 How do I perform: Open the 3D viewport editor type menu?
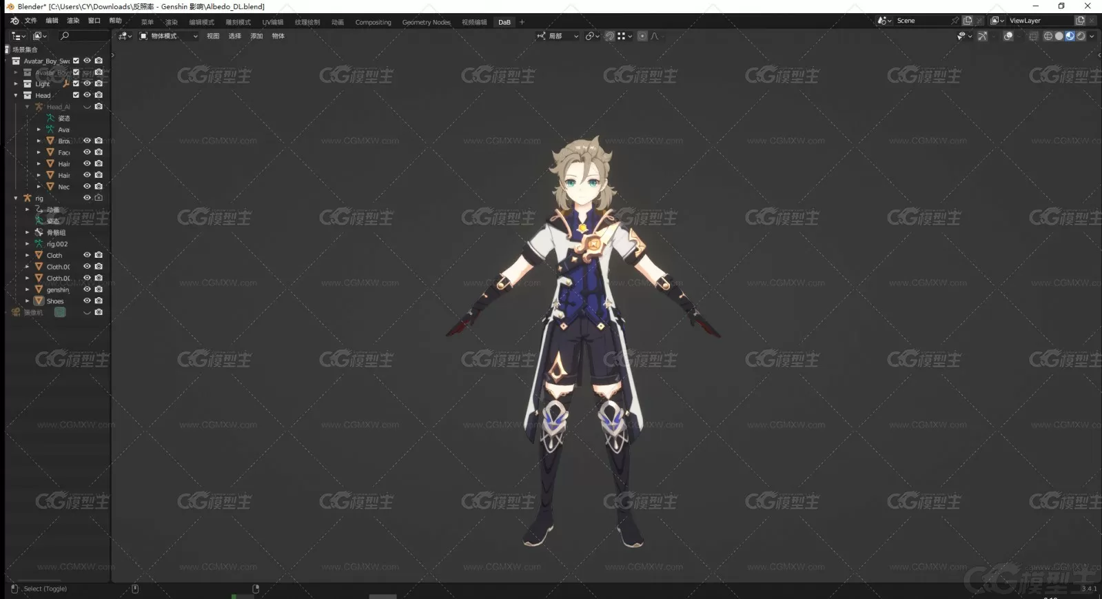[125, 36]
